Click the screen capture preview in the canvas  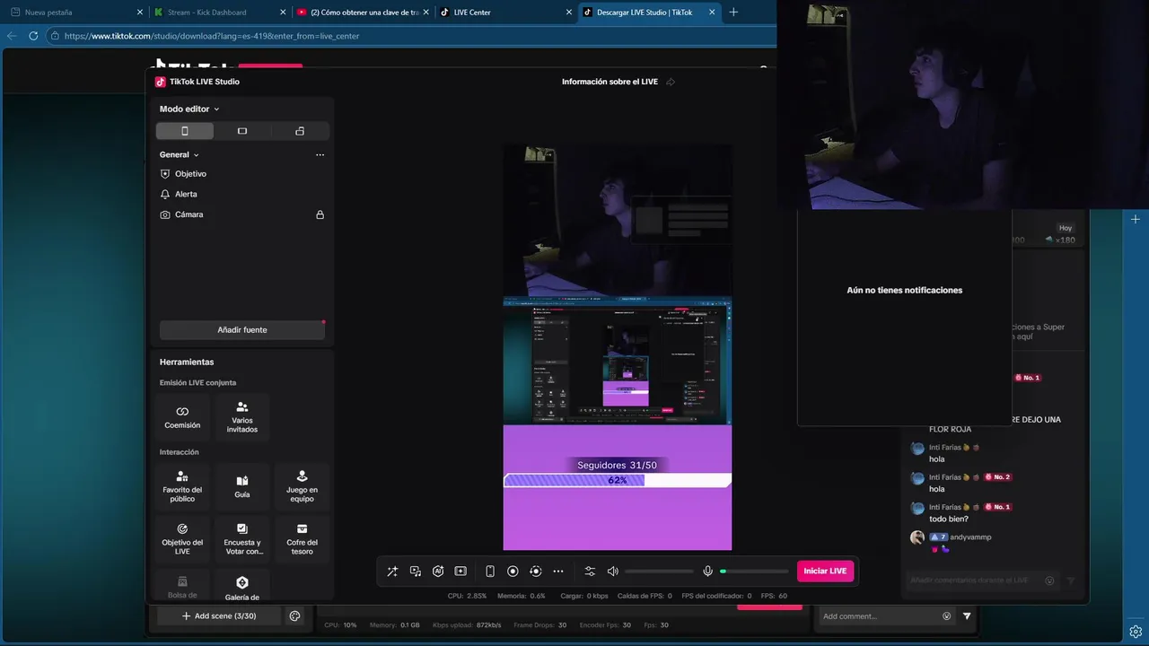point(617,362)
